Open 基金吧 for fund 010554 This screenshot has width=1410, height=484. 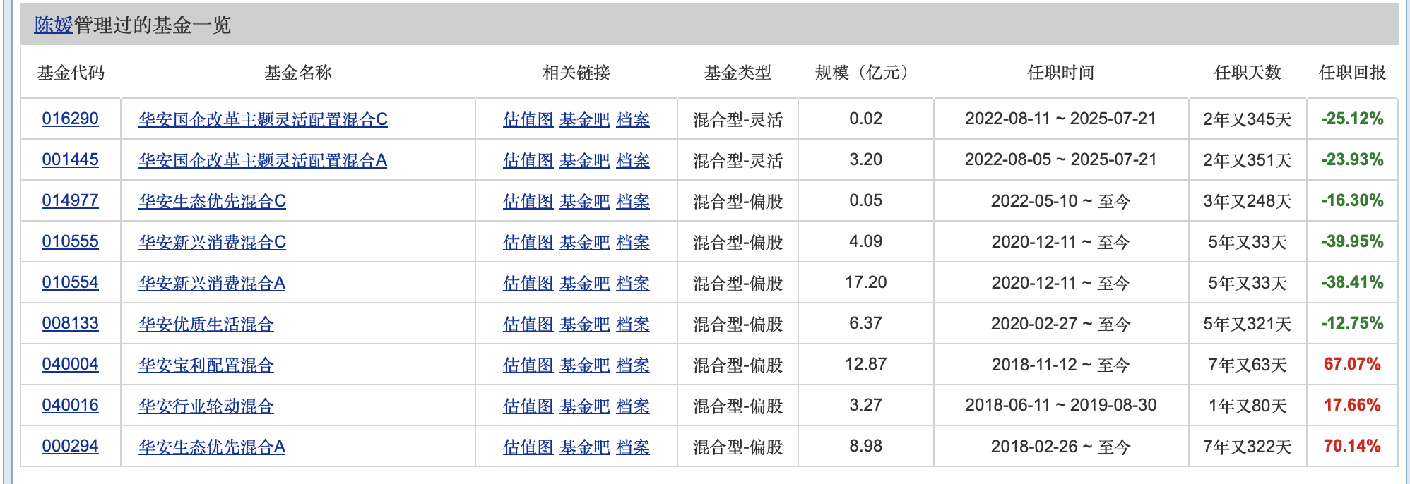[584, 284]
